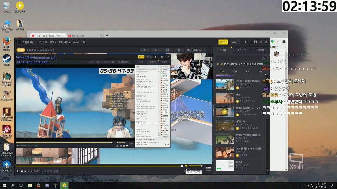This screenshot has height=189, width=337.
Task: Close the 월드컵 browser tab
Action: click(x=64, y=36)
